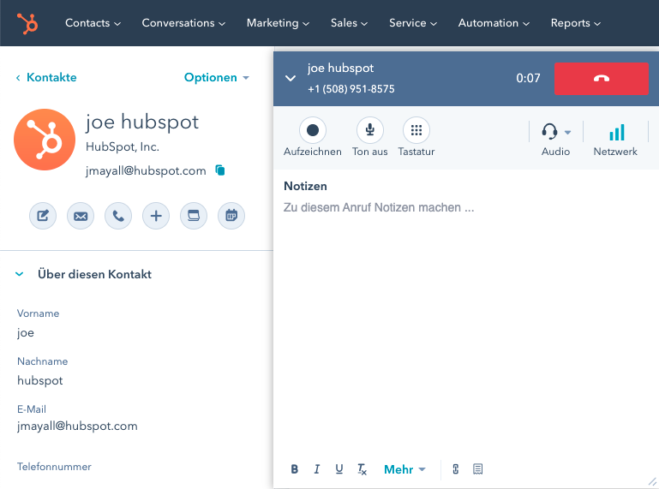Open the Marketing menu
Viewport: 659px width, 489px height.
point(278,23)
